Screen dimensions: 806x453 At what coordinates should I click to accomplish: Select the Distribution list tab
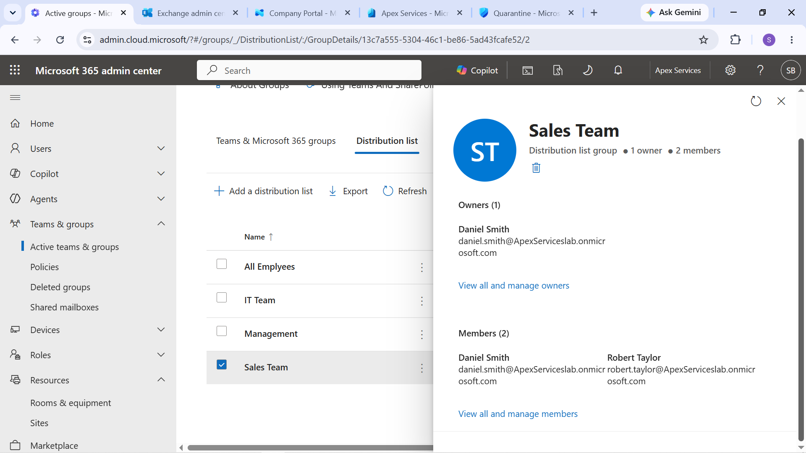(x=387, y=141)
